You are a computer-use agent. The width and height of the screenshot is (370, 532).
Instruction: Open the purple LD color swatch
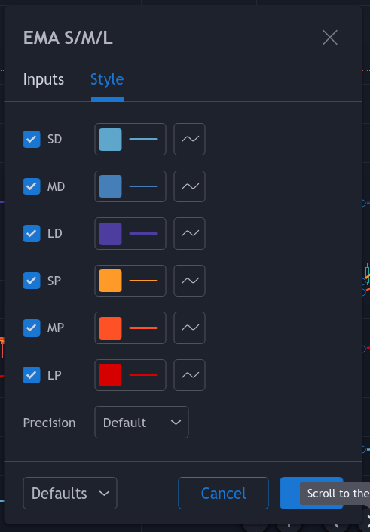coord(110,233)
